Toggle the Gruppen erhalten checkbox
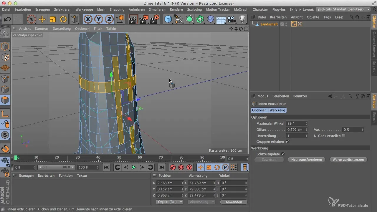This screenshot has width=377, height=212. click(x=288, y=142)
